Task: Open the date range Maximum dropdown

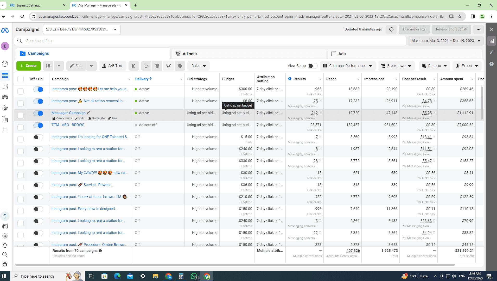Action: [445, 41]
